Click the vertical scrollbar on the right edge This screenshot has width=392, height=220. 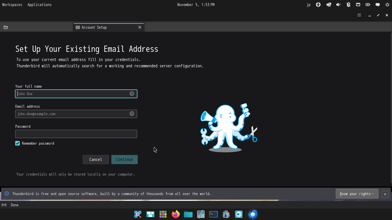pyautogui.click(x=391, y=107)
